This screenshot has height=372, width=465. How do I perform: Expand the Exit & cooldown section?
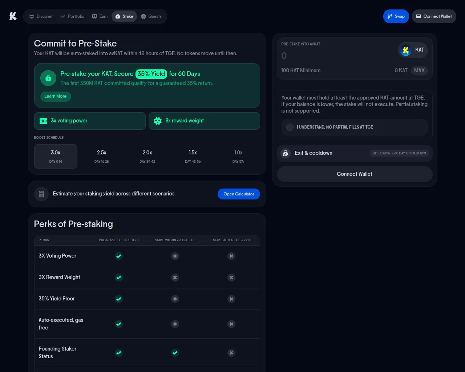click(x=355, y=153)
